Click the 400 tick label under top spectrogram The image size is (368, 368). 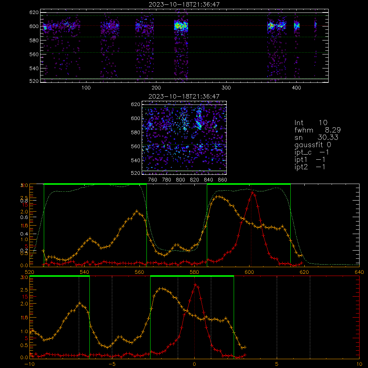[296, 88]
